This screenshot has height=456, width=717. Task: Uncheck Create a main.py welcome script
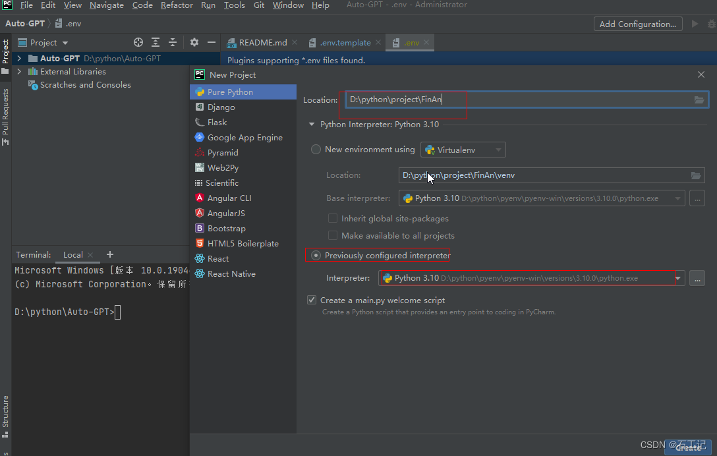(312, 300)
